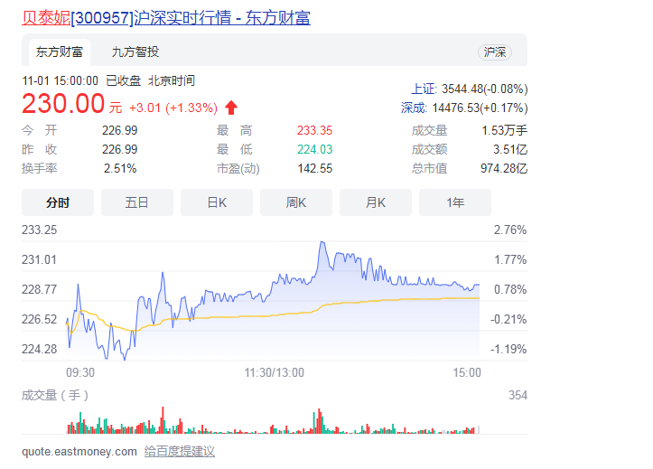This screenshot has height=469, width=653.
Task: Switch to the 月K chart
Action: [x=376, y=202]
